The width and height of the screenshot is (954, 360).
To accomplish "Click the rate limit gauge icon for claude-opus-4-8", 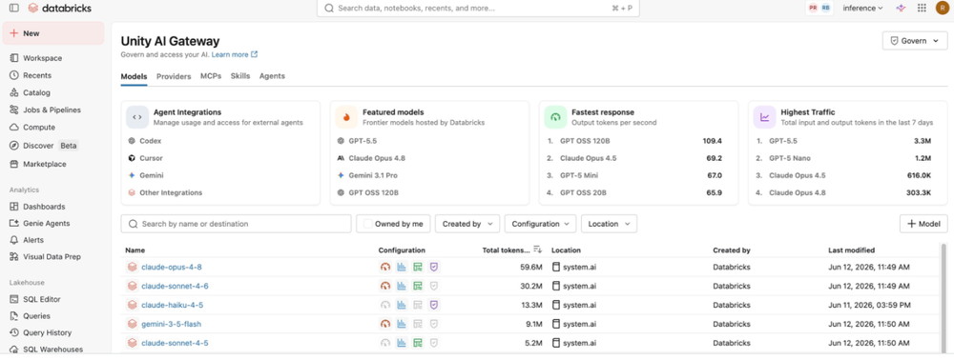I will coord(384,267).
